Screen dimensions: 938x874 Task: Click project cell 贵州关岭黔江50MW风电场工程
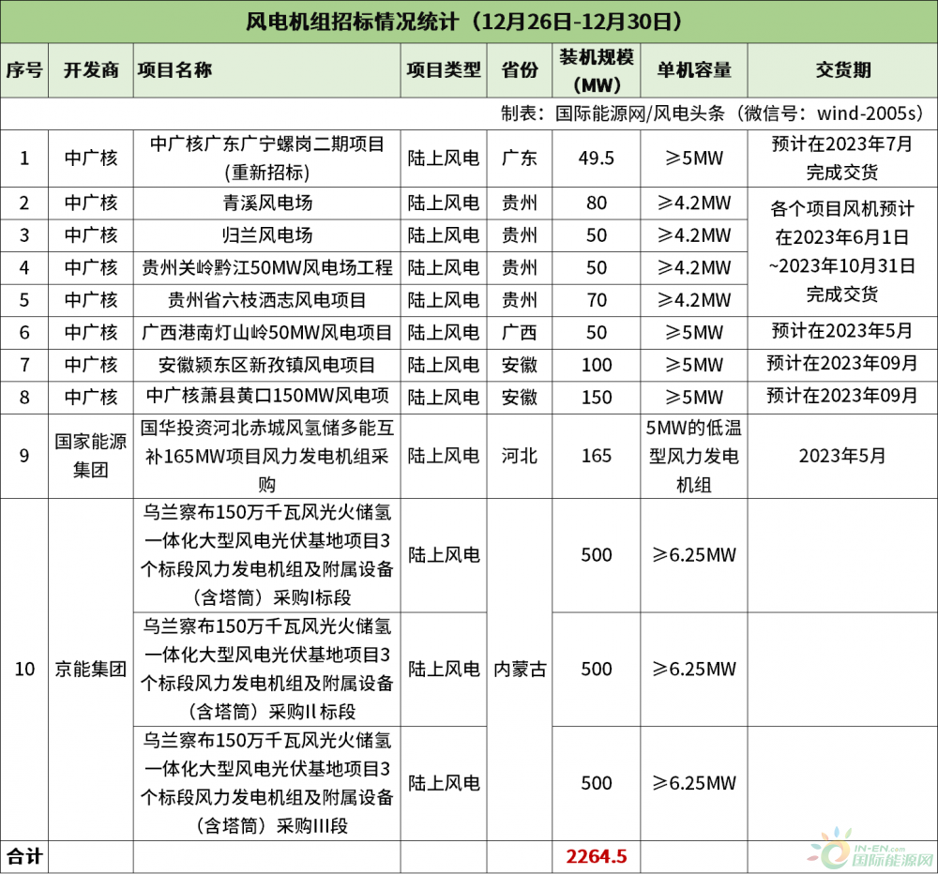coord(266,267)
